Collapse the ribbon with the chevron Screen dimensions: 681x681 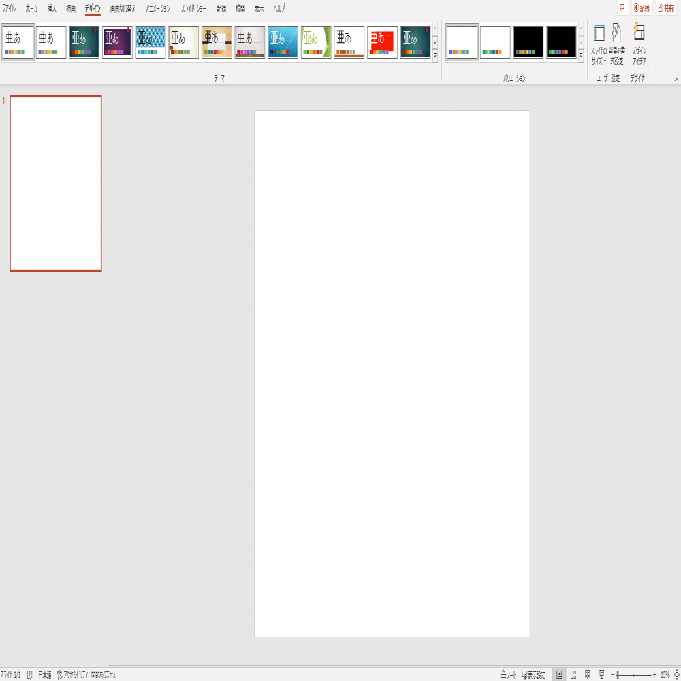(x=676, y=79)
